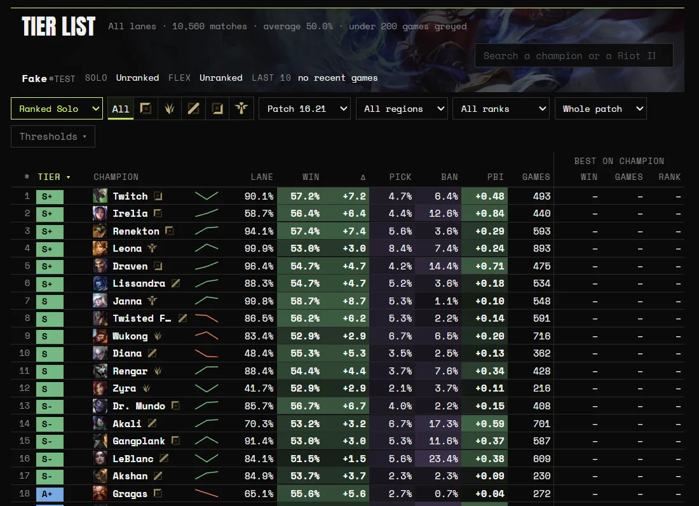
Task: Click Akali champion portrait
Action: pos(100,423)
